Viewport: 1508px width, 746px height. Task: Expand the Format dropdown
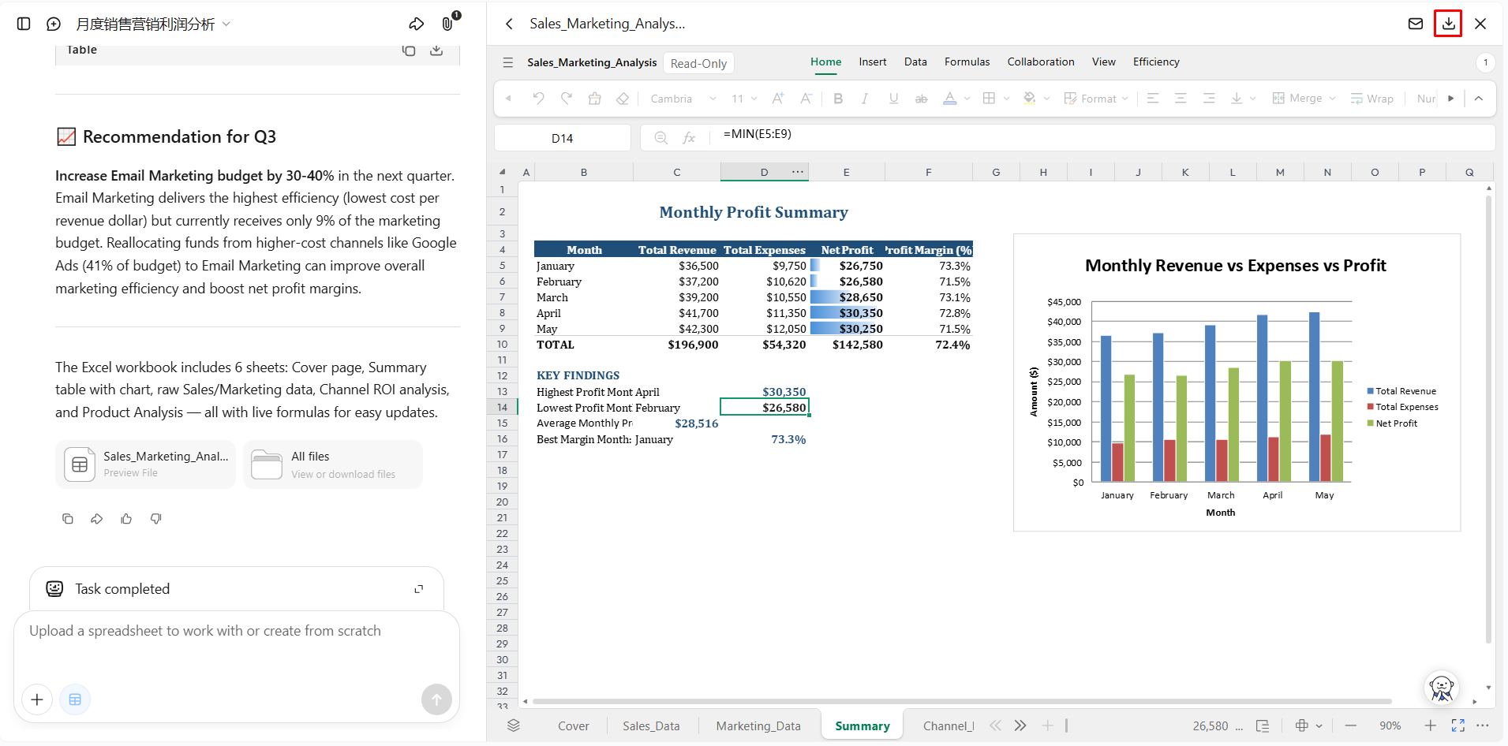[x=1096, y=99]
